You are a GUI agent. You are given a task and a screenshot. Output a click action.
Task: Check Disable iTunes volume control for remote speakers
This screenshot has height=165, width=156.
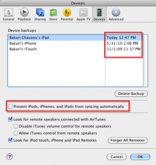click(x=16, y=126)
